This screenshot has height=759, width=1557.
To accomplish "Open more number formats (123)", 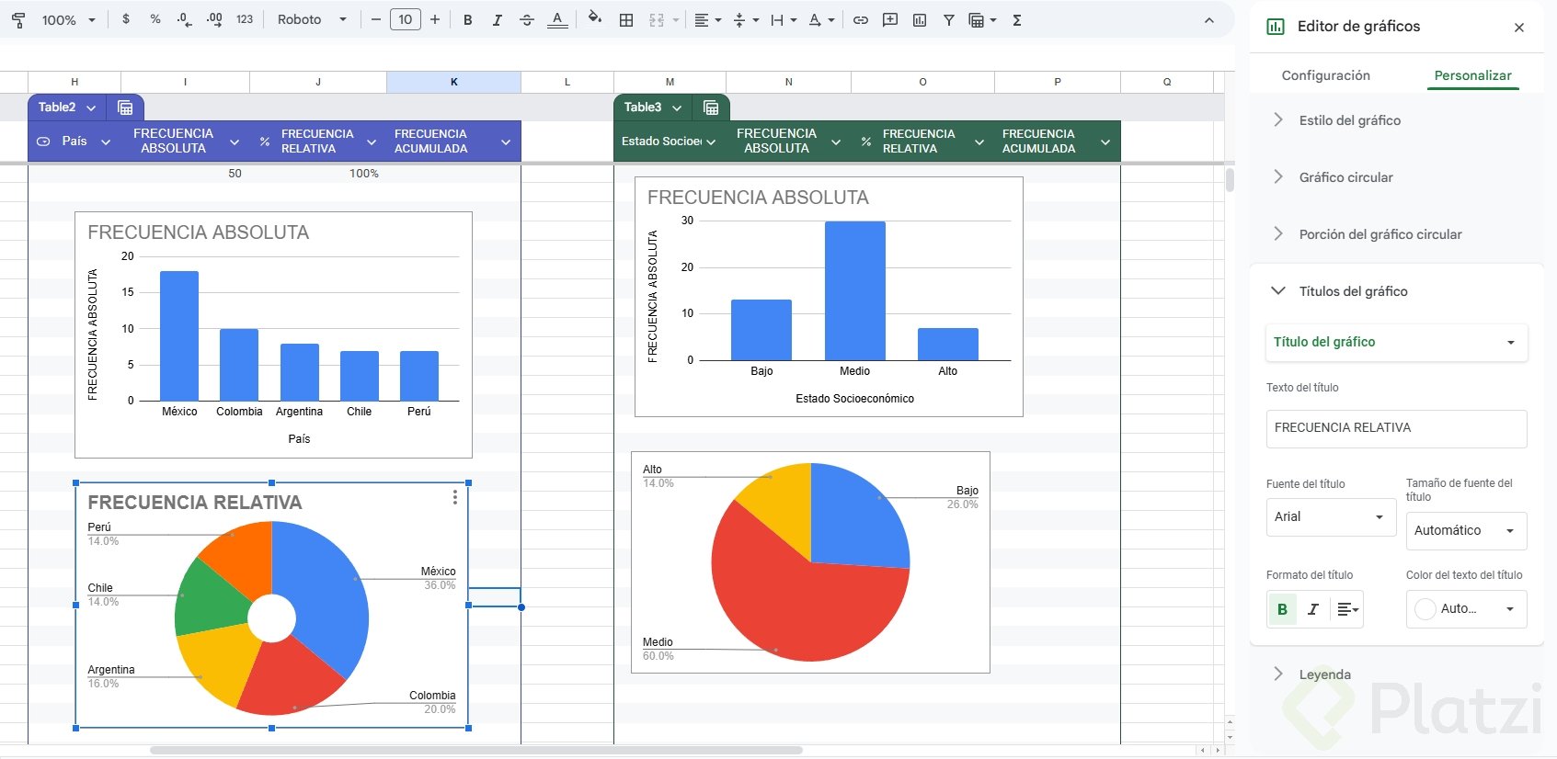I will click(245, 19).
